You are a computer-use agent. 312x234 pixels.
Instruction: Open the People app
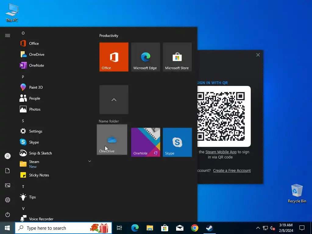55,98
